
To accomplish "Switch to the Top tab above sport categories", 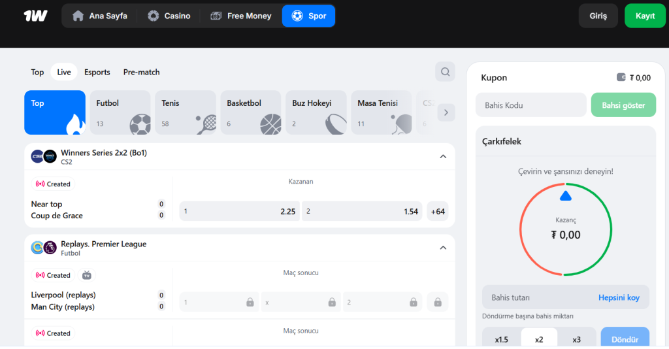I will click(37, 72).
